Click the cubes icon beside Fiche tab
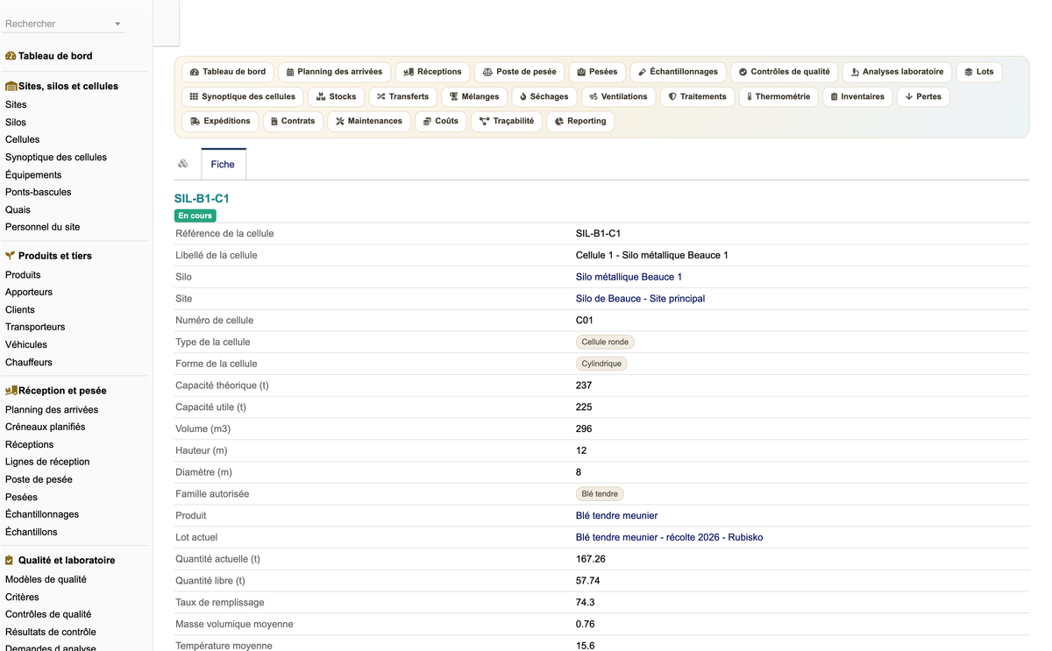Viewport: 1052px width, 651px height. click(x=183, y=164)
